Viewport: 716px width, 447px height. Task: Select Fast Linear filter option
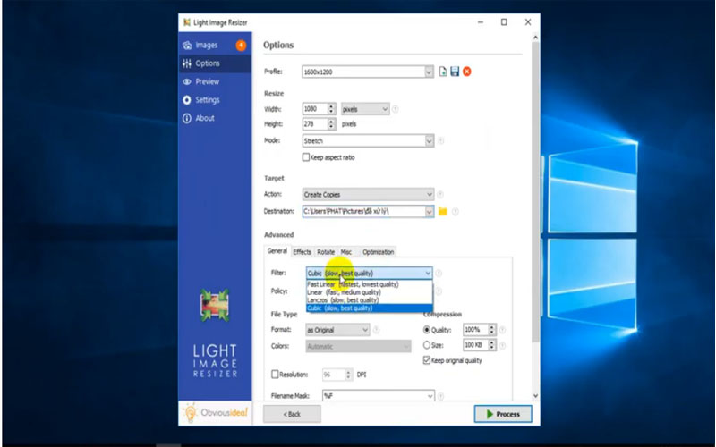coord(369,284)
